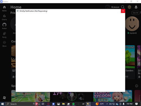
Task: Open the Opera browser taskbar icon
Action: [48, 104]
